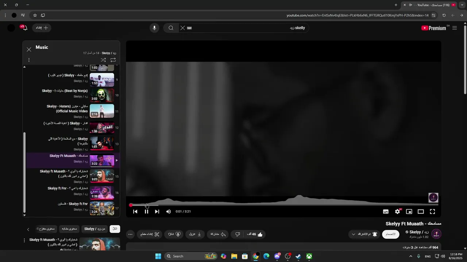Select the From Skelyy filter chip
The height and width of the screenshot is (262, 467).
(95, 229)
